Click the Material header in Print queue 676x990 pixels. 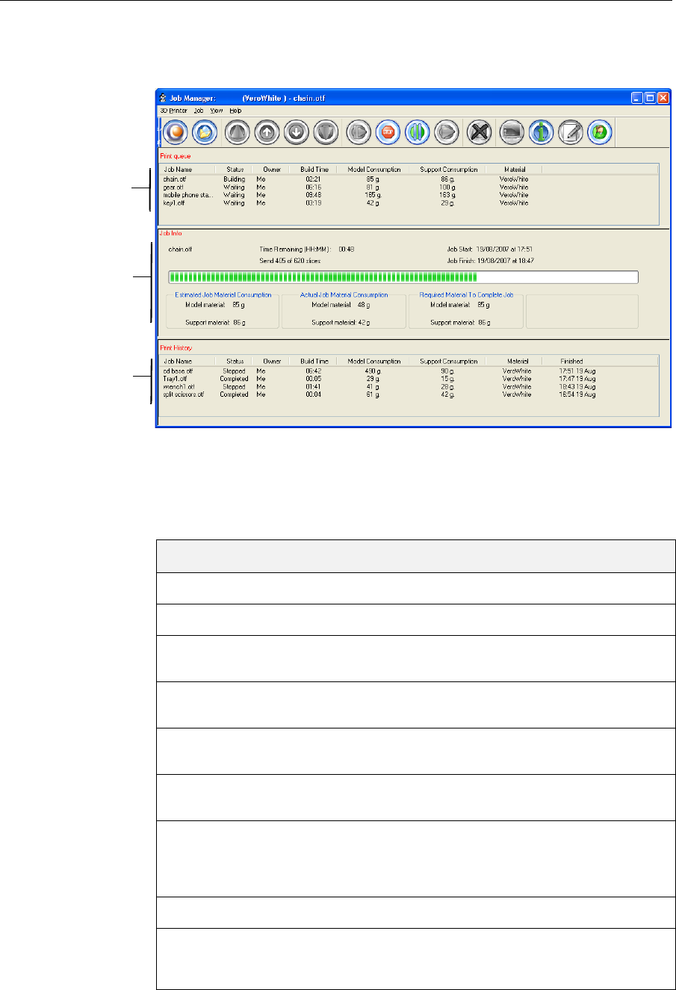coord(515,170)
